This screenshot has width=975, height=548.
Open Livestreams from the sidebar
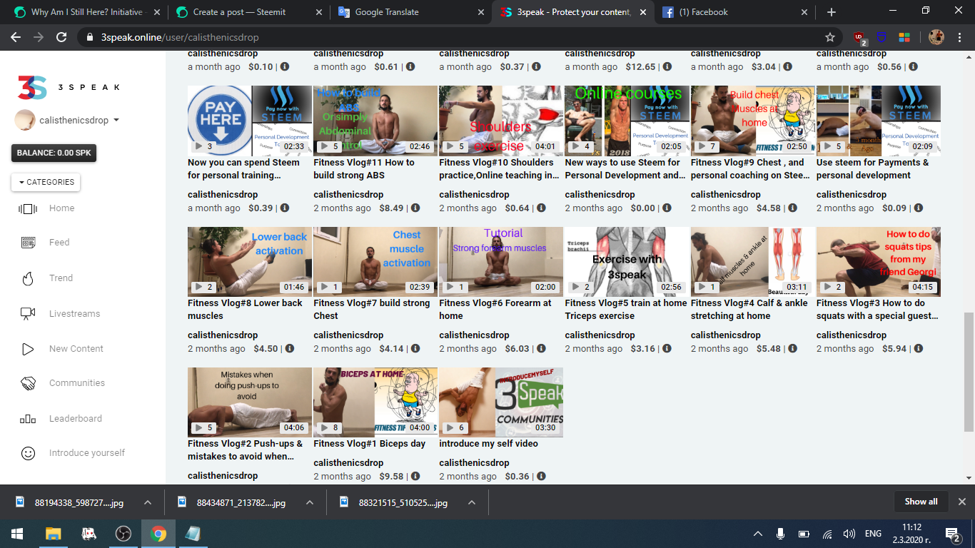click(29, 313)
